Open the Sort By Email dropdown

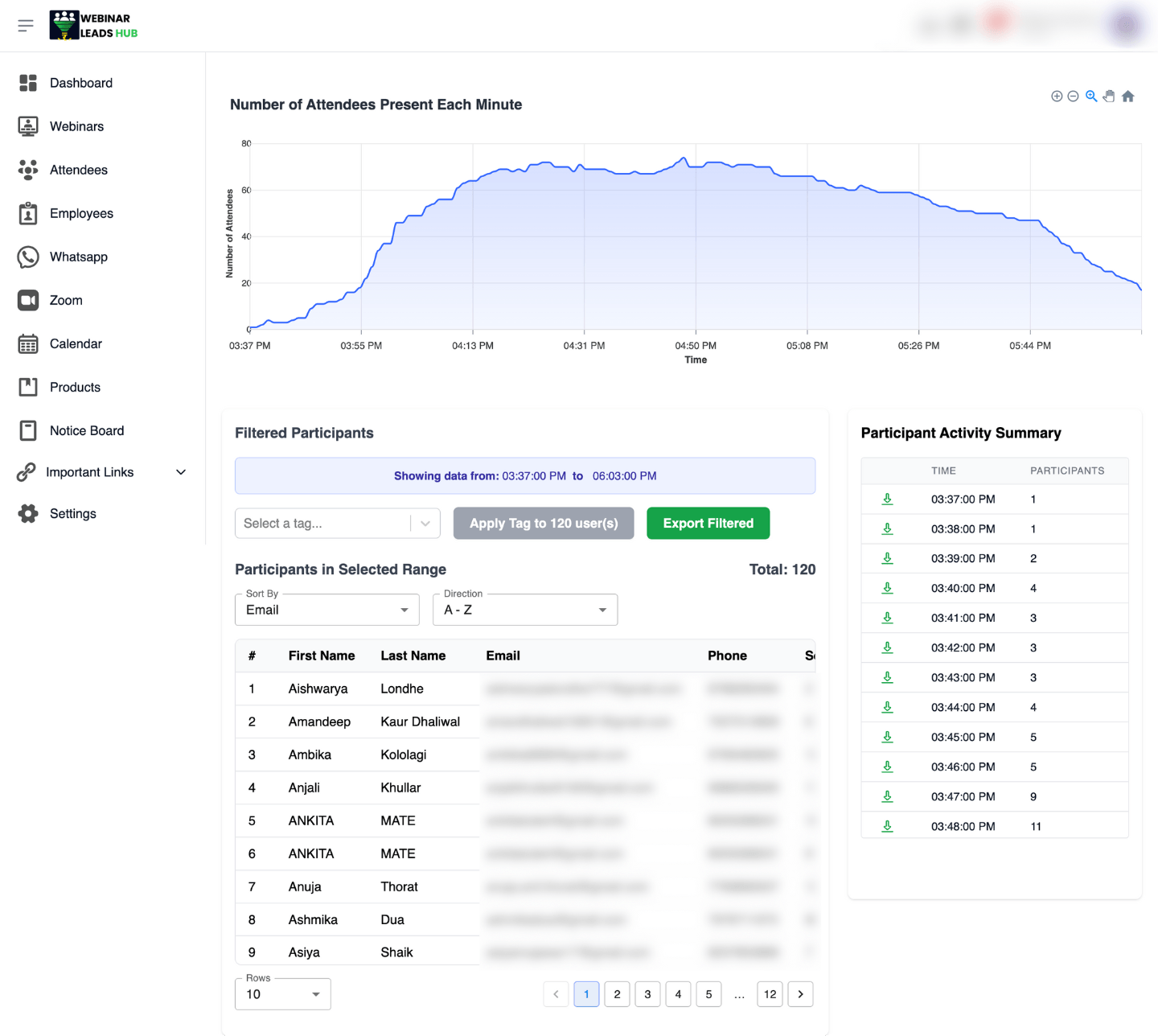point(326,610)
